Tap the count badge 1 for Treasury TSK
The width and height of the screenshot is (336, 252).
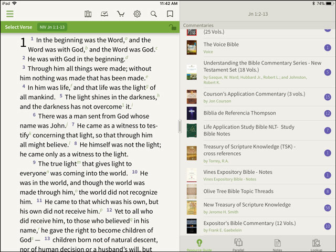(328, 153)
